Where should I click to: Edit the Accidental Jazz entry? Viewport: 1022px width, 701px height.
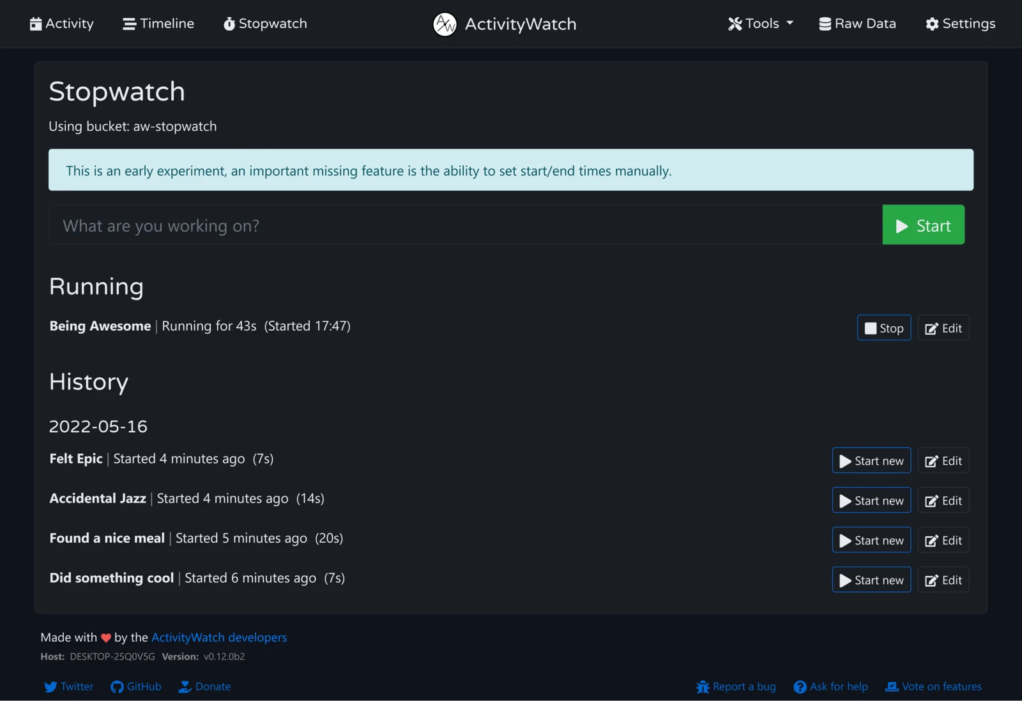943,501
